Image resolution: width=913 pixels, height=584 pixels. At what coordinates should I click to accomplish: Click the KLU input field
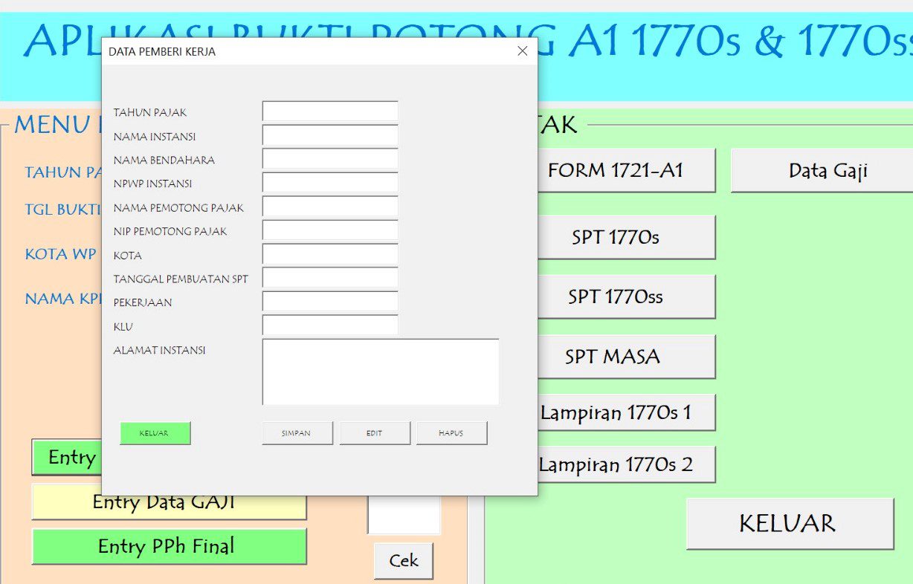pyautogui.click(x=330, y=326)
